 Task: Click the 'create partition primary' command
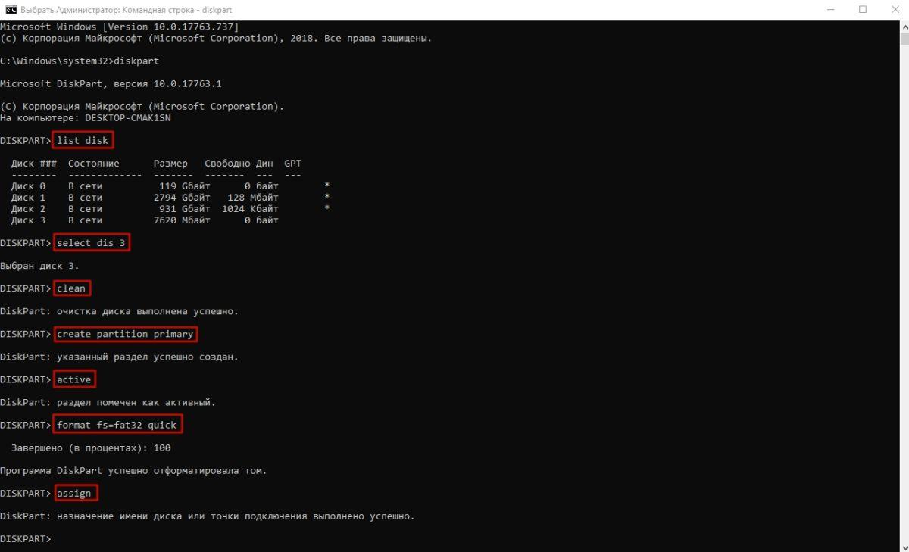click(x=125, y=333)
